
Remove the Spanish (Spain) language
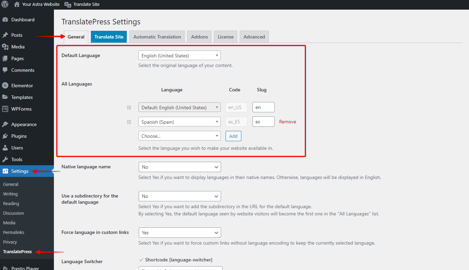pos(287,122)
